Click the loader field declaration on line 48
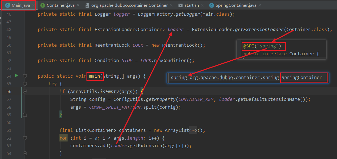Viewport: 337px width, 159px height. (x=176, y=29)
